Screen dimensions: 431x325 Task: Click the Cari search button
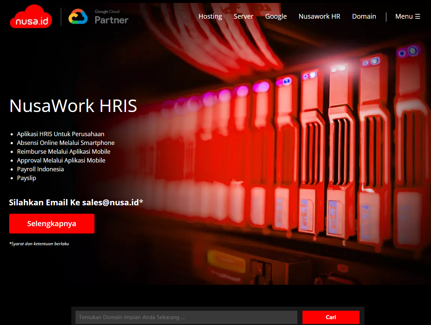point(331,317)
